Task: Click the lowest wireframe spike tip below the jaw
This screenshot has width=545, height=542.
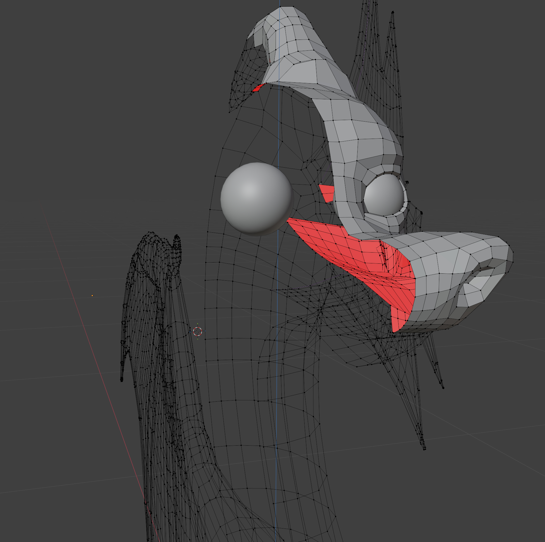Action: pyautogui.click(x=424, y=448)
